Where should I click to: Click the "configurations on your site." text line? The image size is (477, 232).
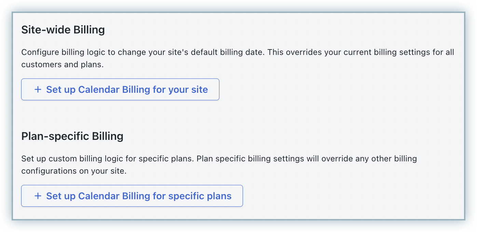tap(74, 171)
